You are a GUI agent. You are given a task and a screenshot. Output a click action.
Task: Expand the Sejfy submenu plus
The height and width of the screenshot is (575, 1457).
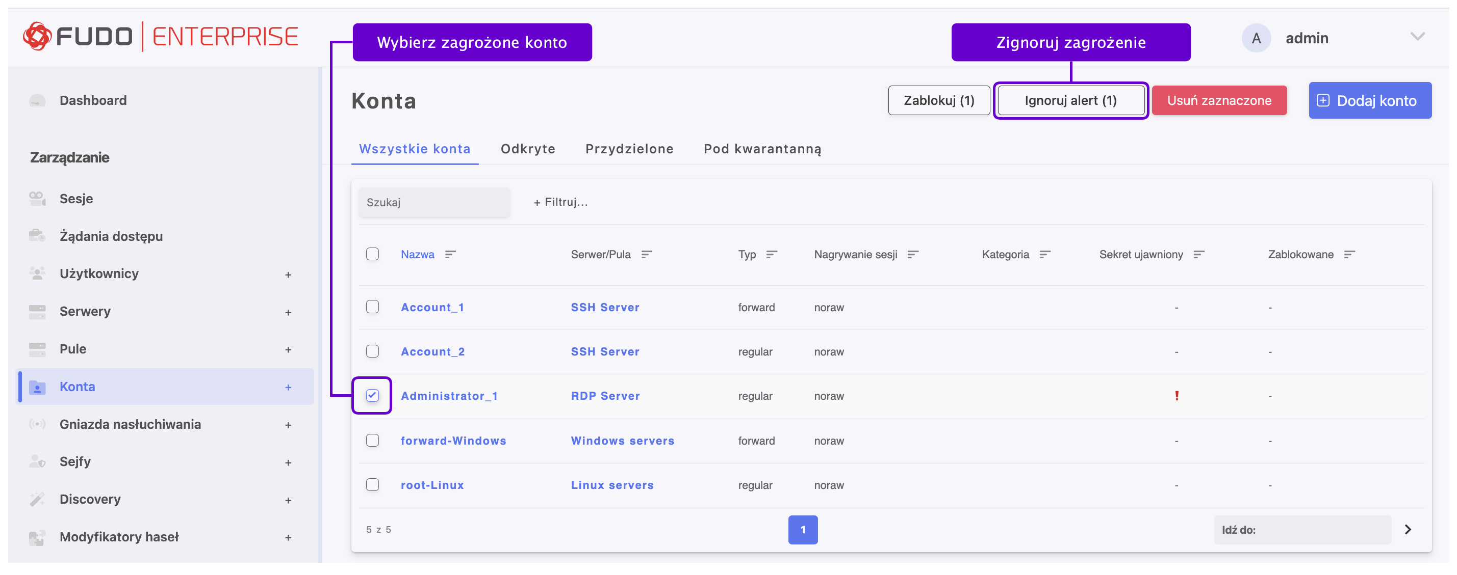(288, 462)
